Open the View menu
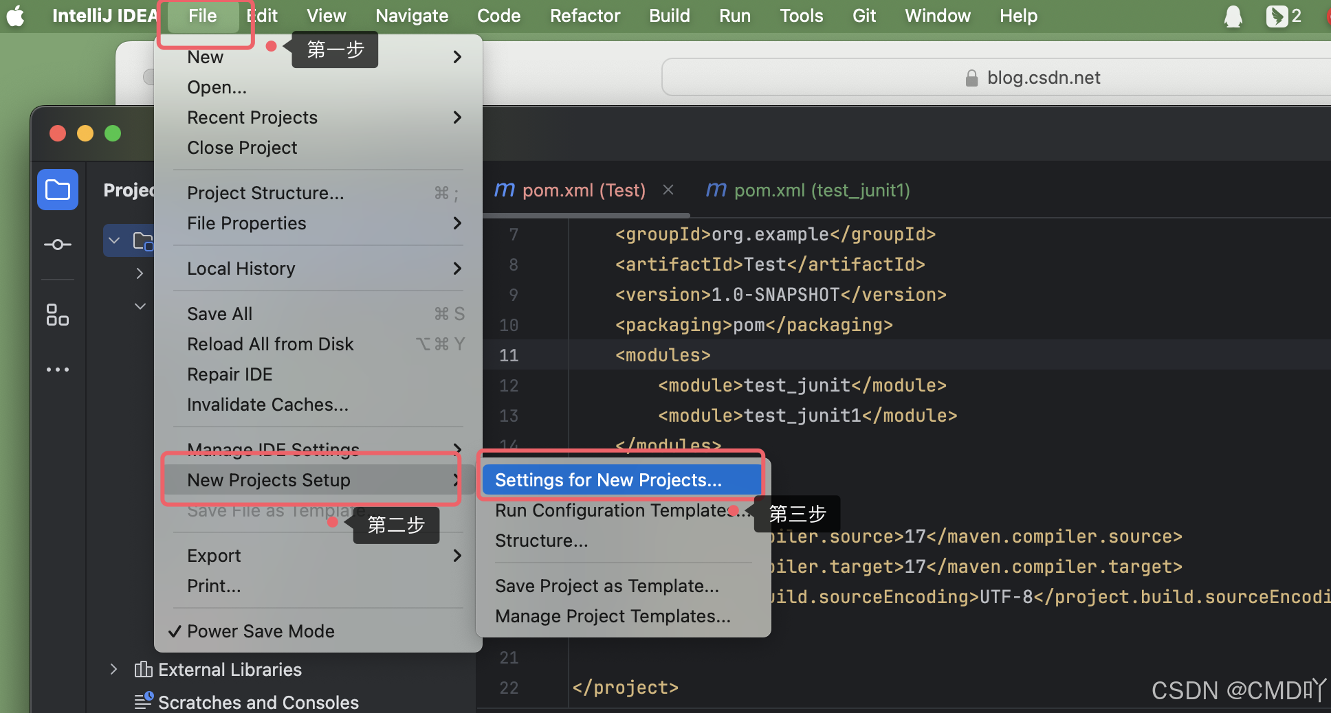The width and height of the screenshot is (1331, 713). click(327, 16)
